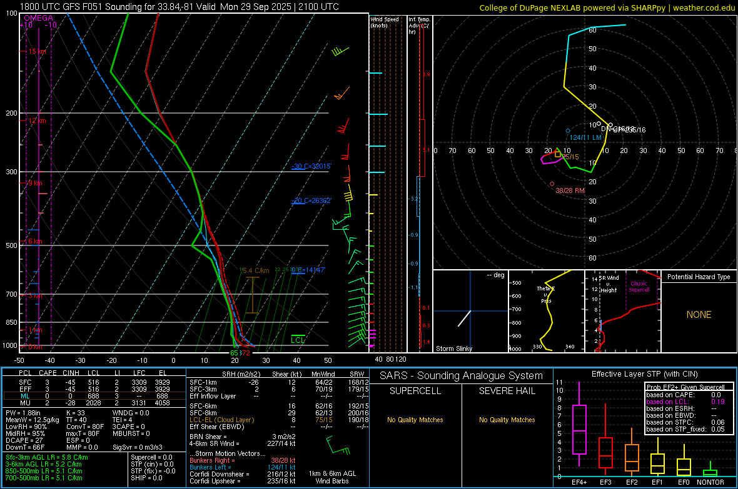
Task: Click the BRN Shear = 3 m2/s2 line
Action: pyautogui.click(x=243, y=437)
